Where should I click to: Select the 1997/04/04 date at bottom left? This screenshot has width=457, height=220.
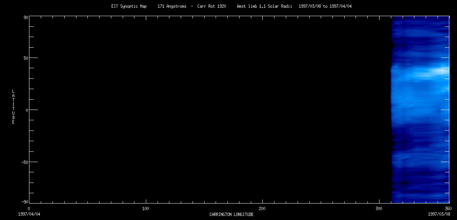pos(29,213)
